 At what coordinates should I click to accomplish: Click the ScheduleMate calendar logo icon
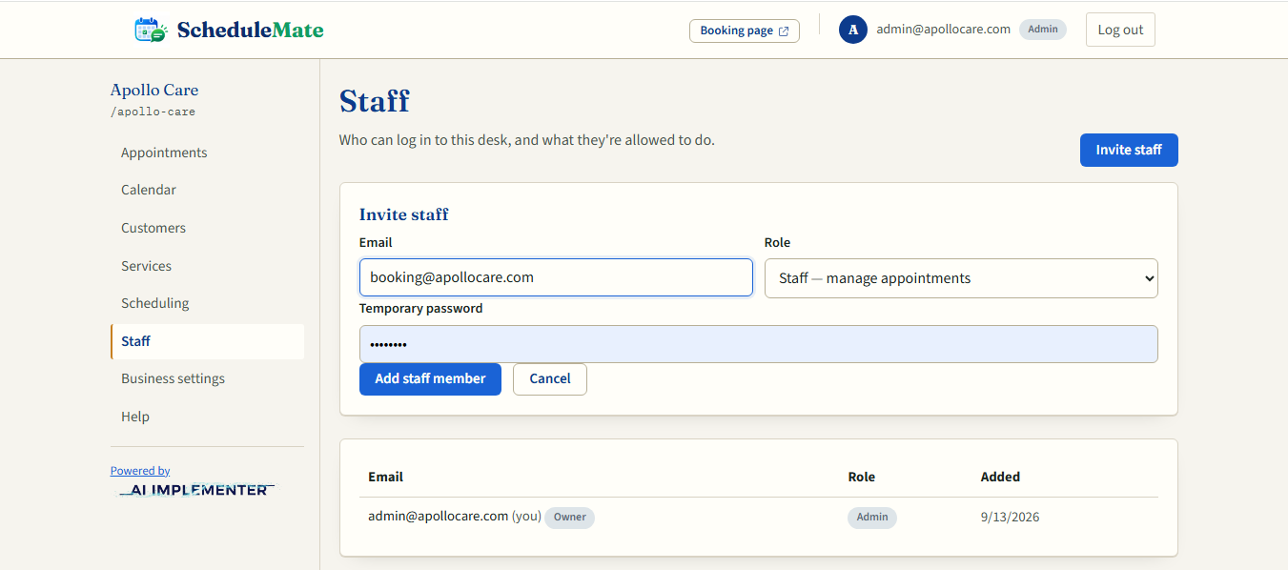[x=151, y=30]
